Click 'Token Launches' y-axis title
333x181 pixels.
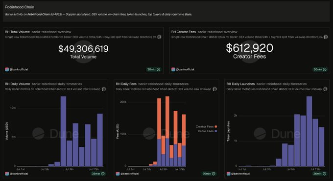pos(228,131)
